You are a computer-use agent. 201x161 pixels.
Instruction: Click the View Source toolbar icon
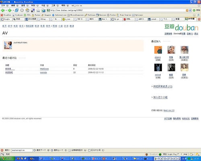tap(118, 15)
